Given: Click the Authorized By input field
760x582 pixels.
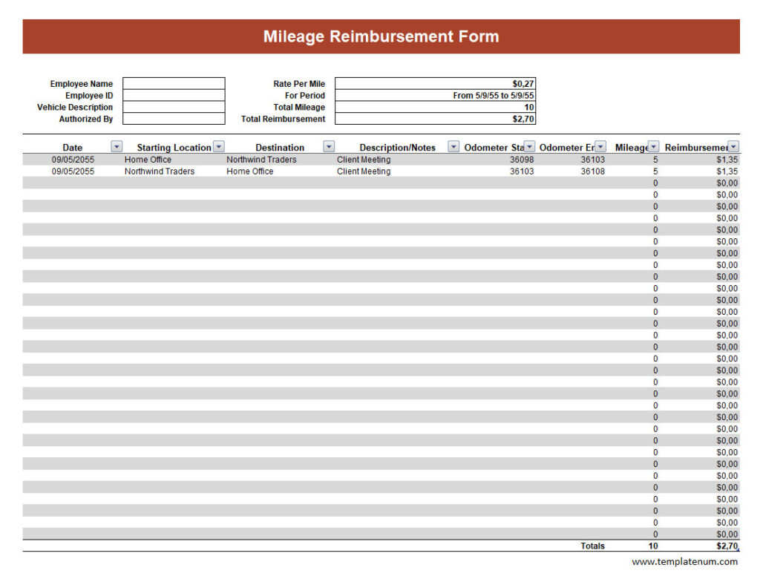Looking at the screenshot, I should [173, 119].
